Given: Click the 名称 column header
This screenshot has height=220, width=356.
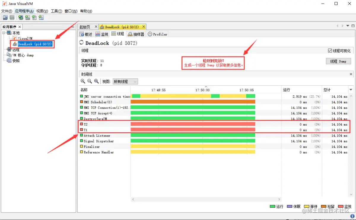Looking at the screenshot, I should (x=105, y=90).
